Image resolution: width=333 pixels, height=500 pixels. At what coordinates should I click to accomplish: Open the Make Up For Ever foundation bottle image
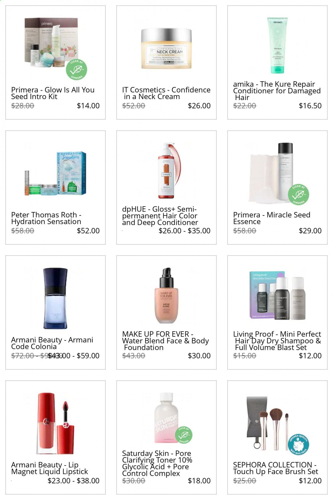click(167, 296)
